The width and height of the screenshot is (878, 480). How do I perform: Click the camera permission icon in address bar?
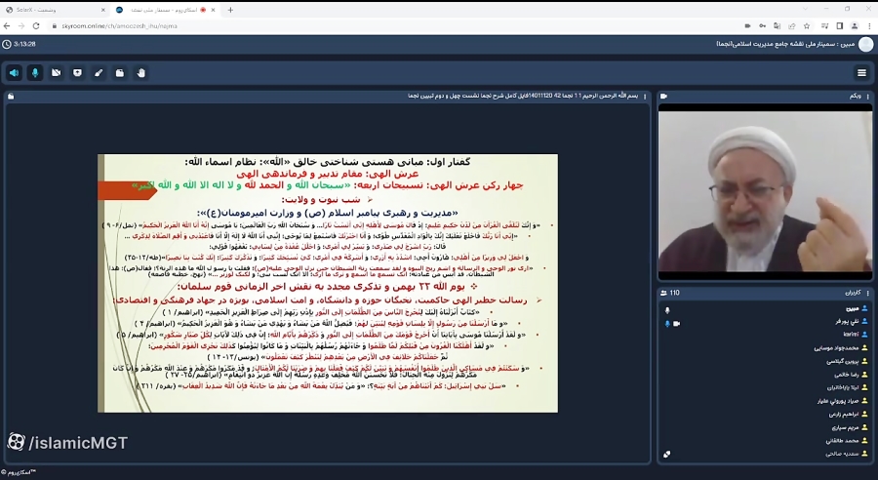coord(747,25)
